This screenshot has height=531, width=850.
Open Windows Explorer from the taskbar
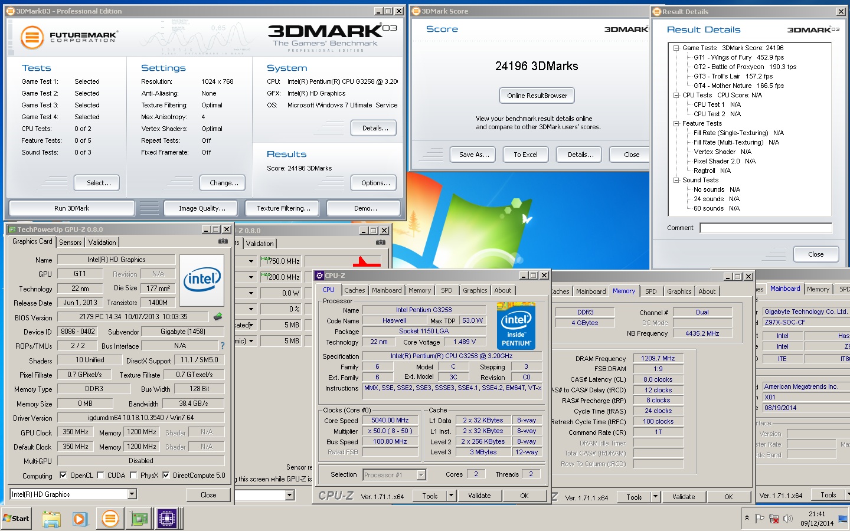[51, 519]
